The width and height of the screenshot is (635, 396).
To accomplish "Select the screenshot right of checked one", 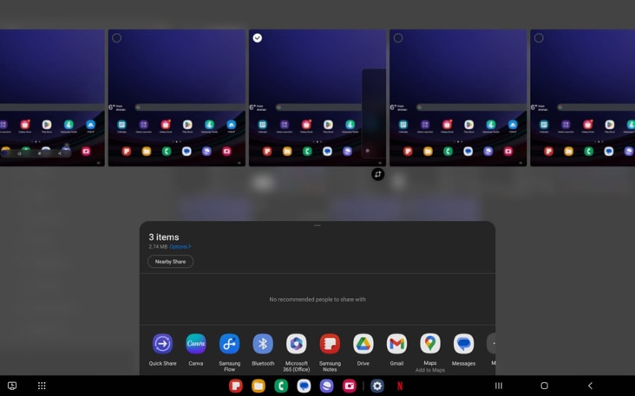I will (398, 38).
